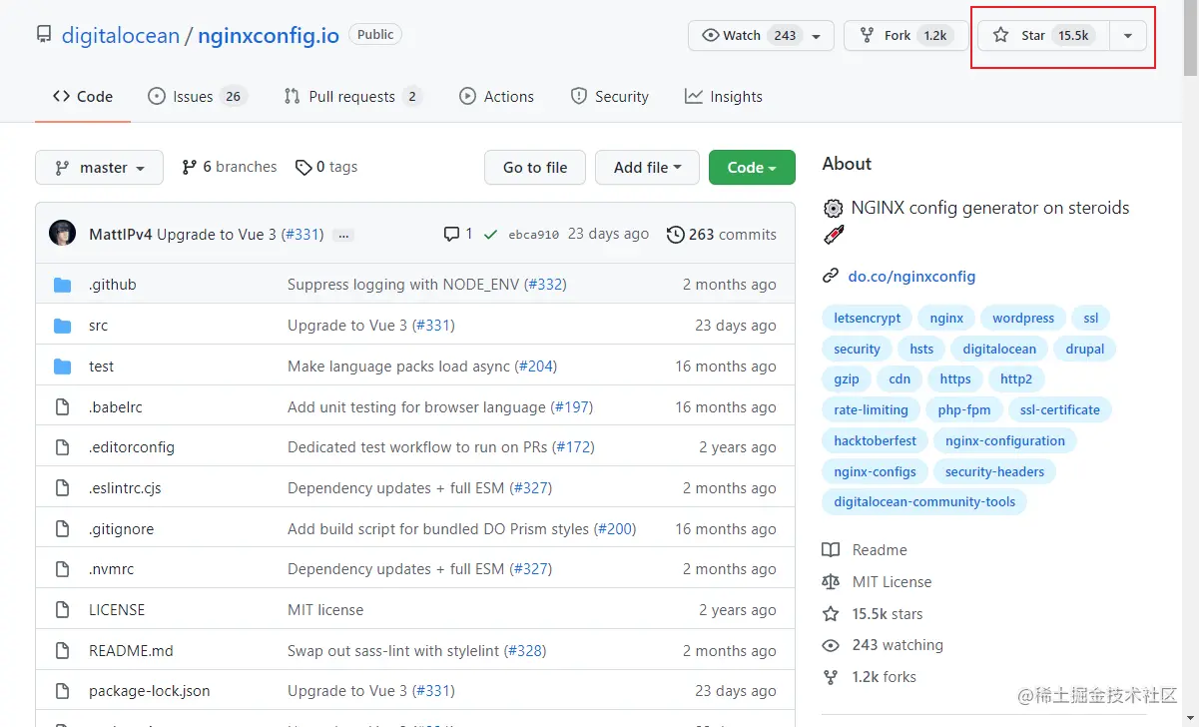1199x727 pixels.
Task: Click the file icon next to .eslintrc.cjs
Action: tap(62, 488)
